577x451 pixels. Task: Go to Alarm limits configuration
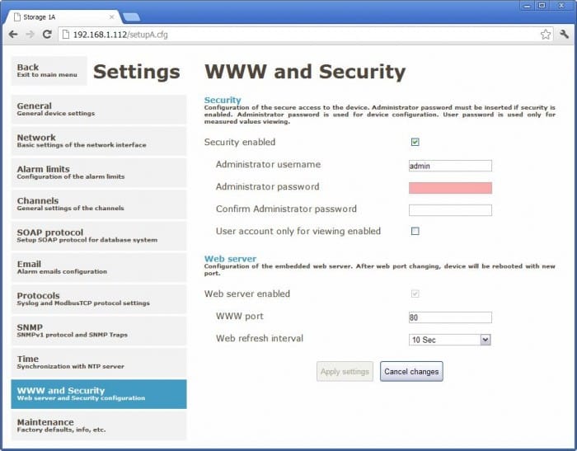point(98,172)
